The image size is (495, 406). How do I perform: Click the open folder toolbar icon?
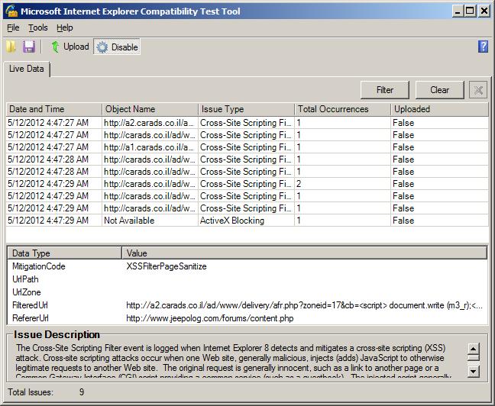click(11, 47)
